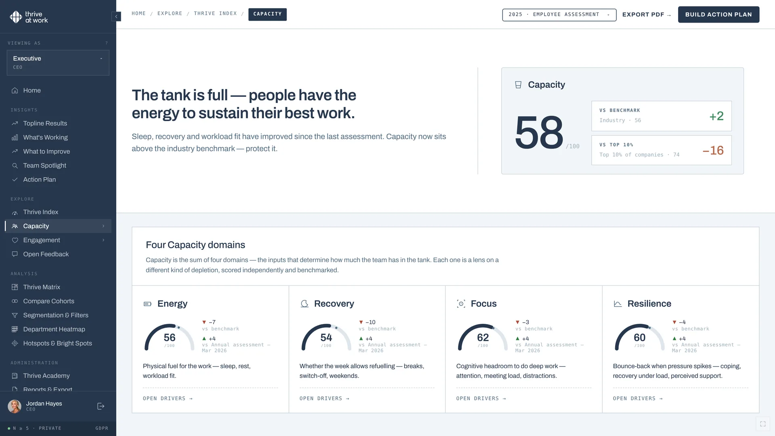
Task: Click the Hotspots & Bright Spots target icon
Action: pyautogui.click(x=15, y=344)
